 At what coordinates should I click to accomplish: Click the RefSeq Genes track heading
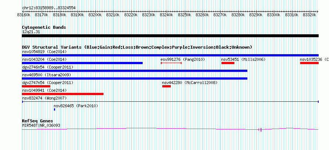38,121
